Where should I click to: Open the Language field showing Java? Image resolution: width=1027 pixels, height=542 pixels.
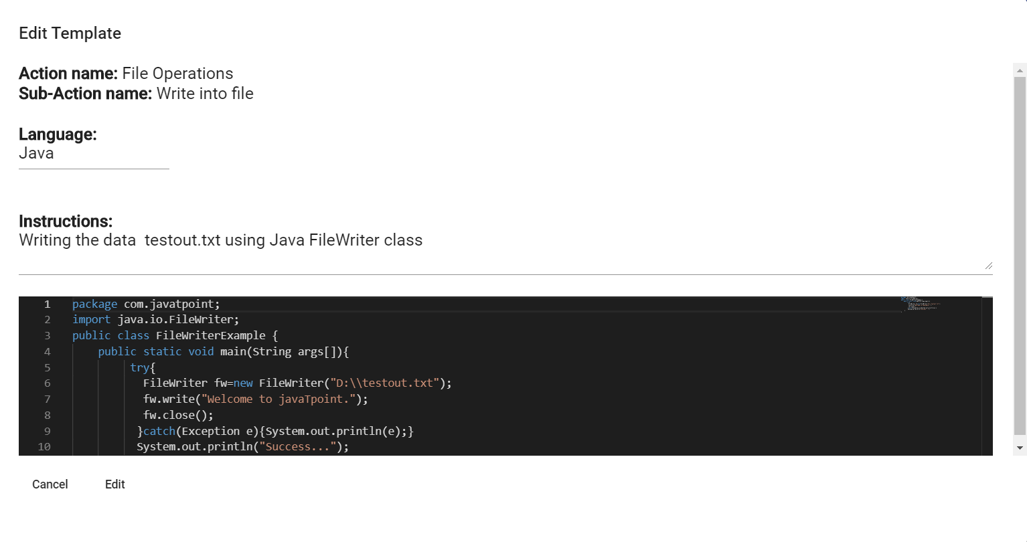coord(94,154)
